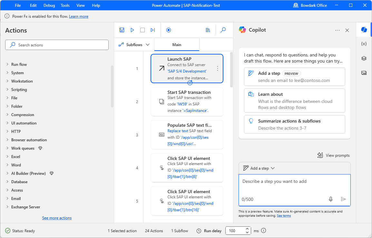
Task: Open Launch SAP action's more options
Action: coord(218,68)
